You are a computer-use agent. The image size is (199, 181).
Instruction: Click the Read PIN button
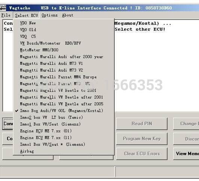(x=142, y=124)
